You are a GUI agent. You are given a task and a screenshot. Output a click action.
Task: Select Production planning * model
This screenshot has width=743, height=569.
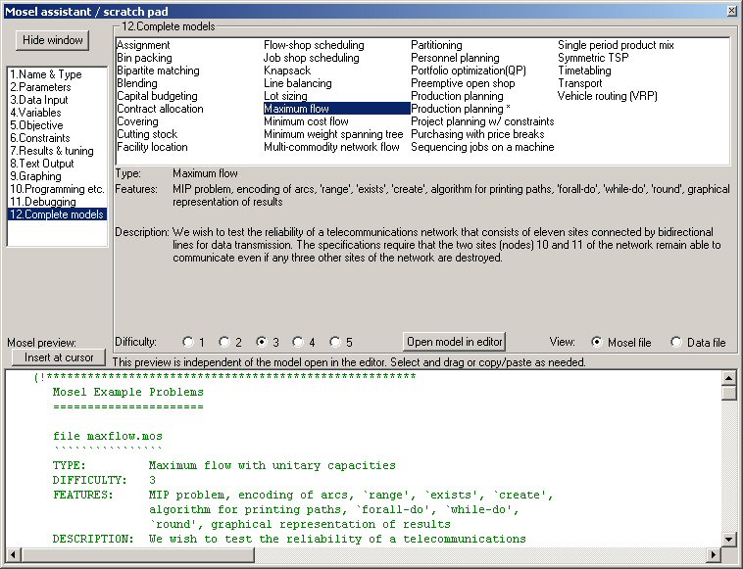point(460,109)
